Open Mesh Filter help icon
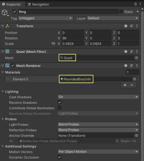 [126, 51]
